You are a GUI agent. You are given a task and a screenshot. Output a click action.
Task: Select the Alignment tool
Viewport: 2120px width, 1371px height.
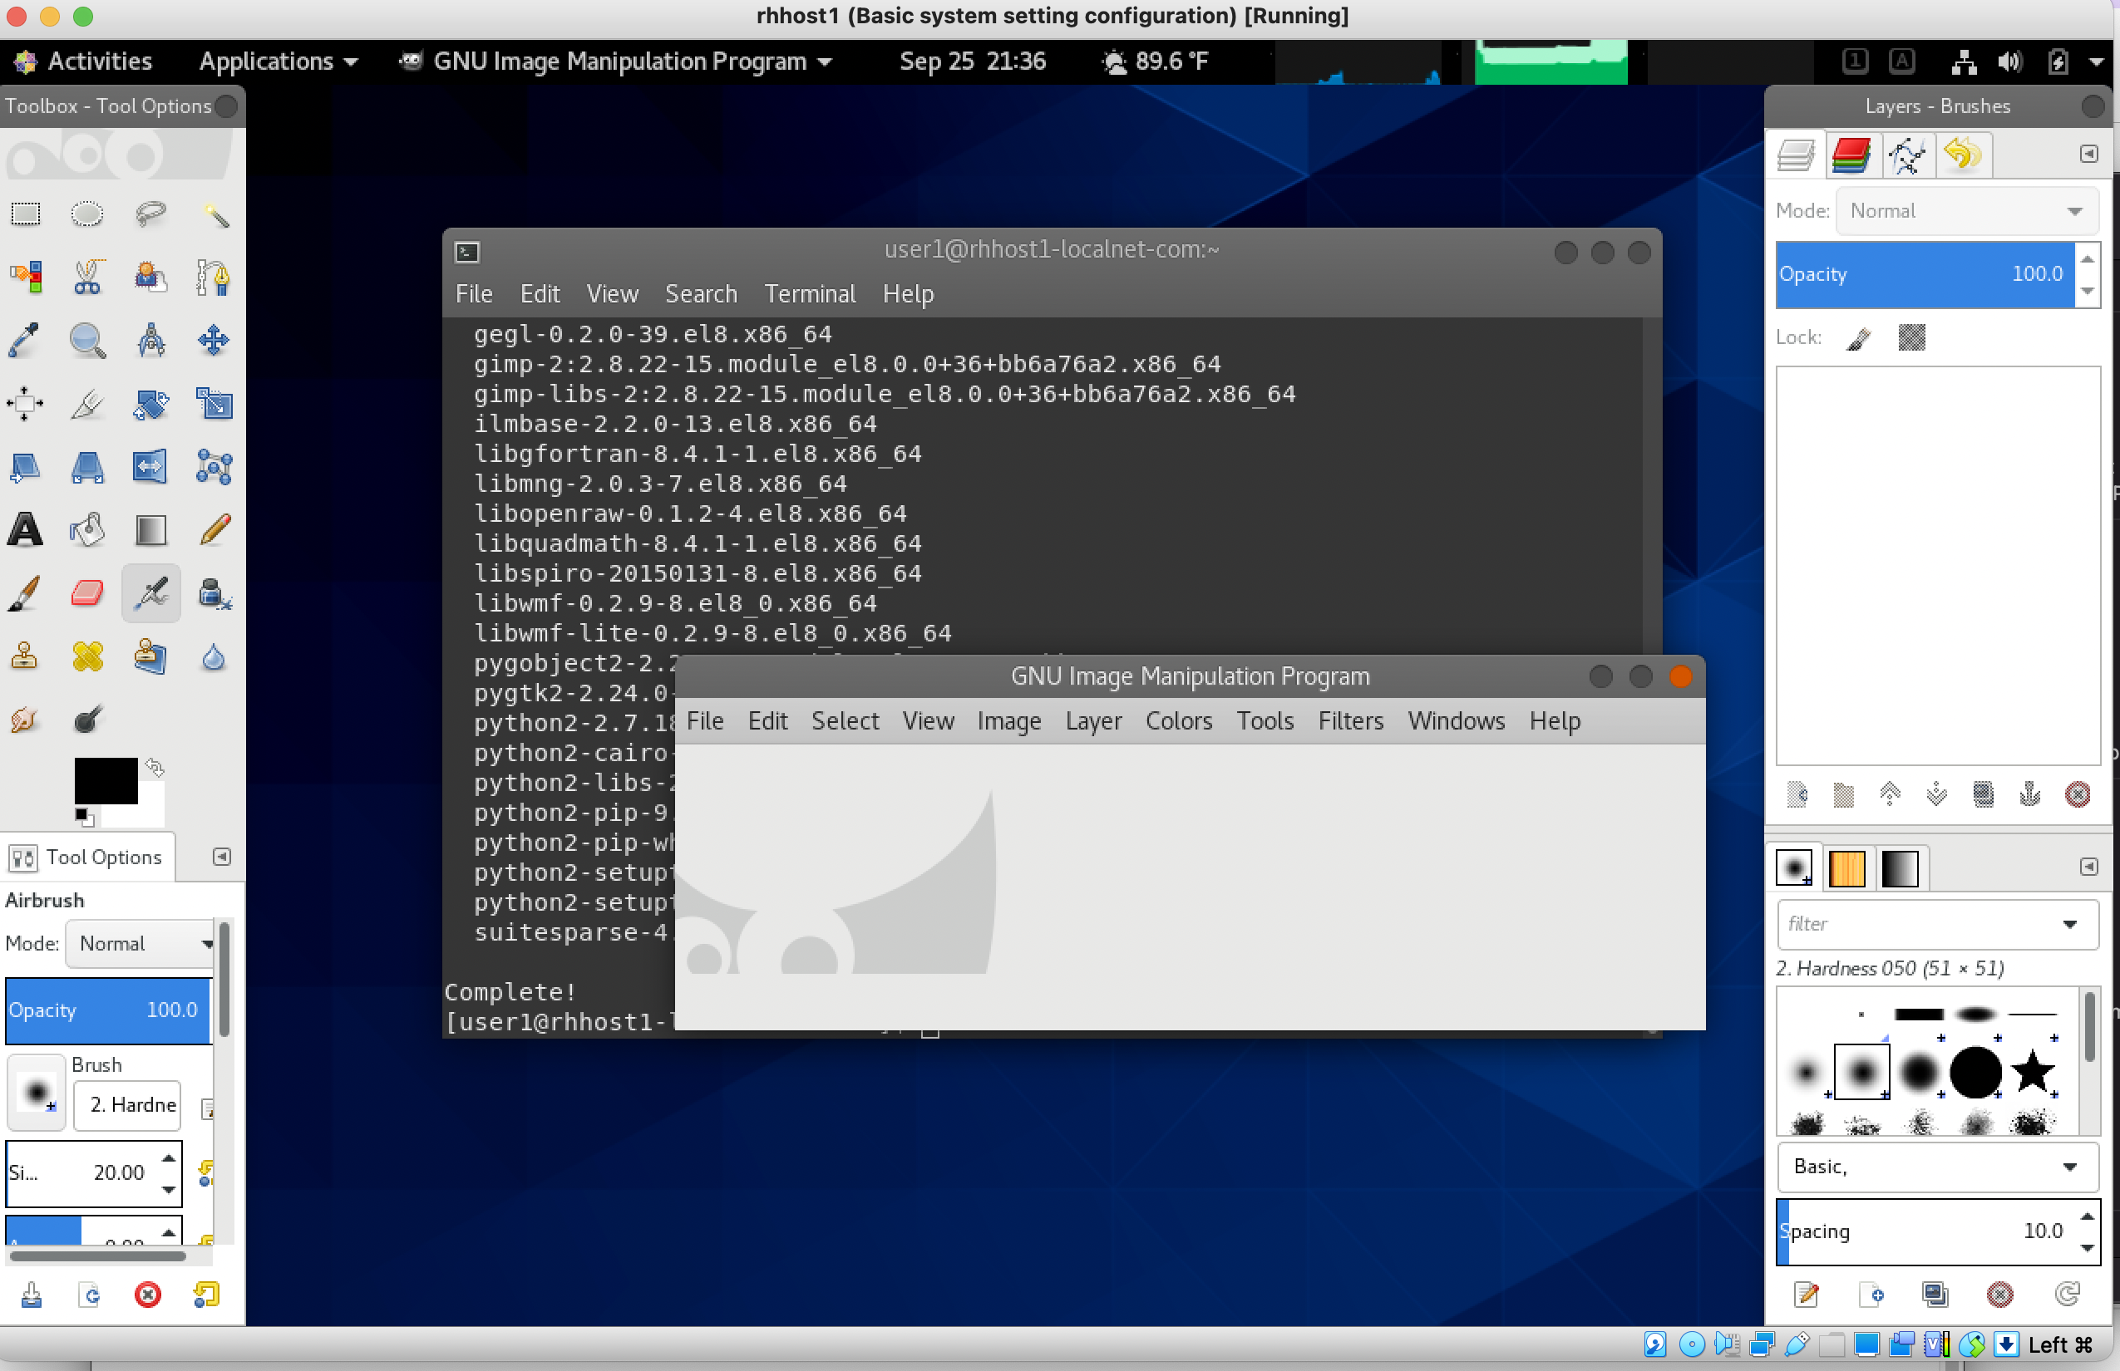click(x=25, y=403)
